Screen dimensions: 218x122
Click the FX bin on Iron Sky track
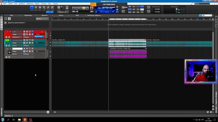tap(40, 43)
